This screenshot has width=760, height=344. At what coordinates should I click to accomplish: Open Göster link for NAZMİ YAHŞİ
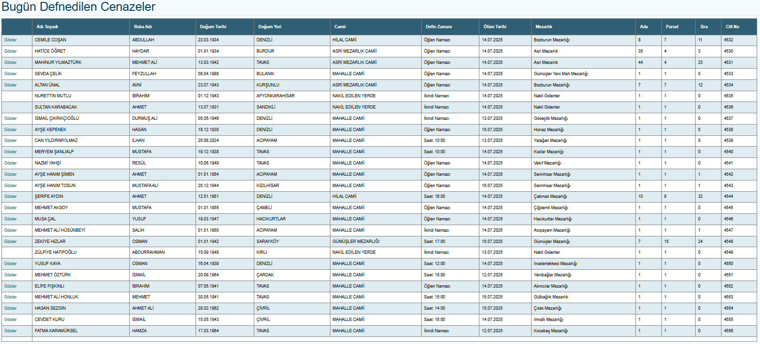click(x=10, y=163)
